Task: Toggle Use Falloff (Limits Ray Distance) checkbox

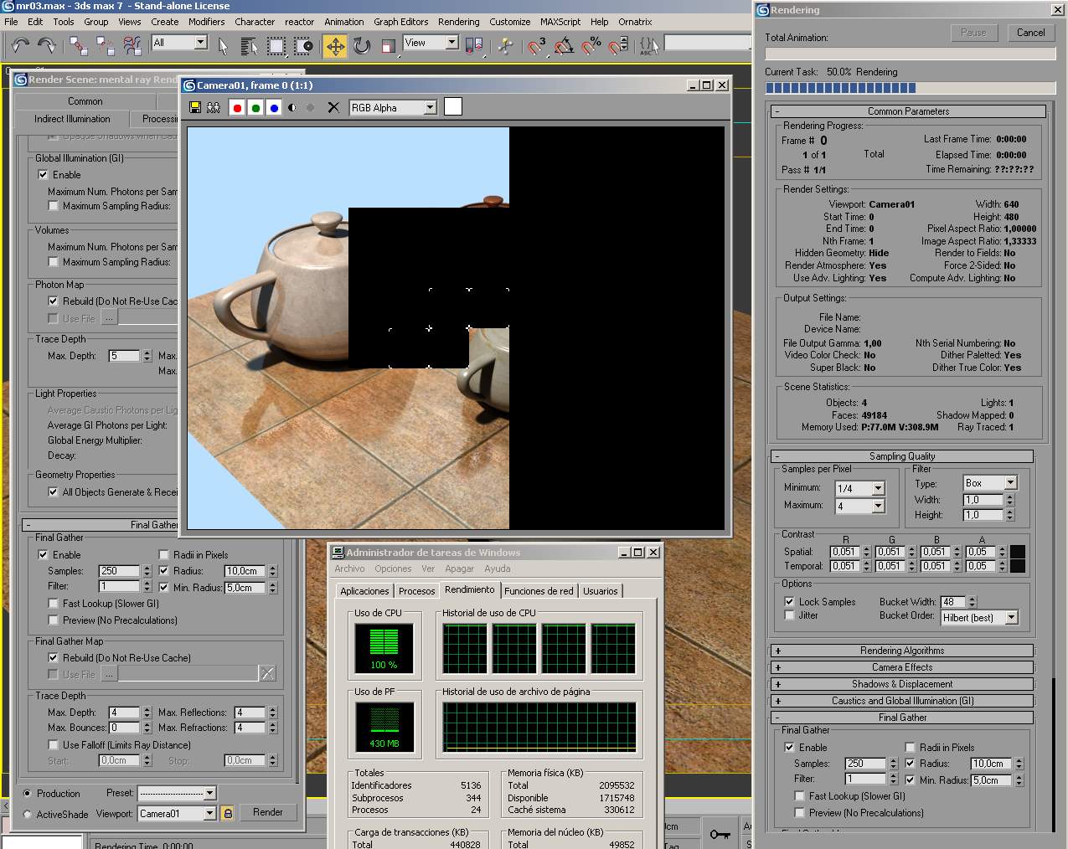Action: (53, 745)
